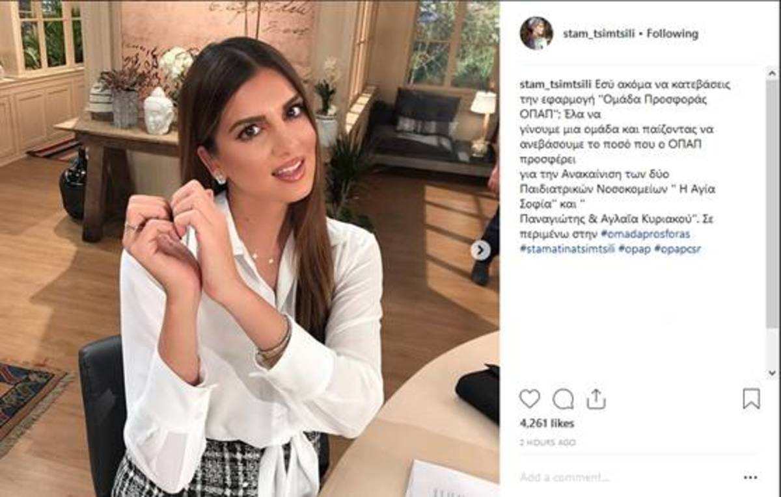Open comments with the speech bubble icon

click(x=563, y=398)
